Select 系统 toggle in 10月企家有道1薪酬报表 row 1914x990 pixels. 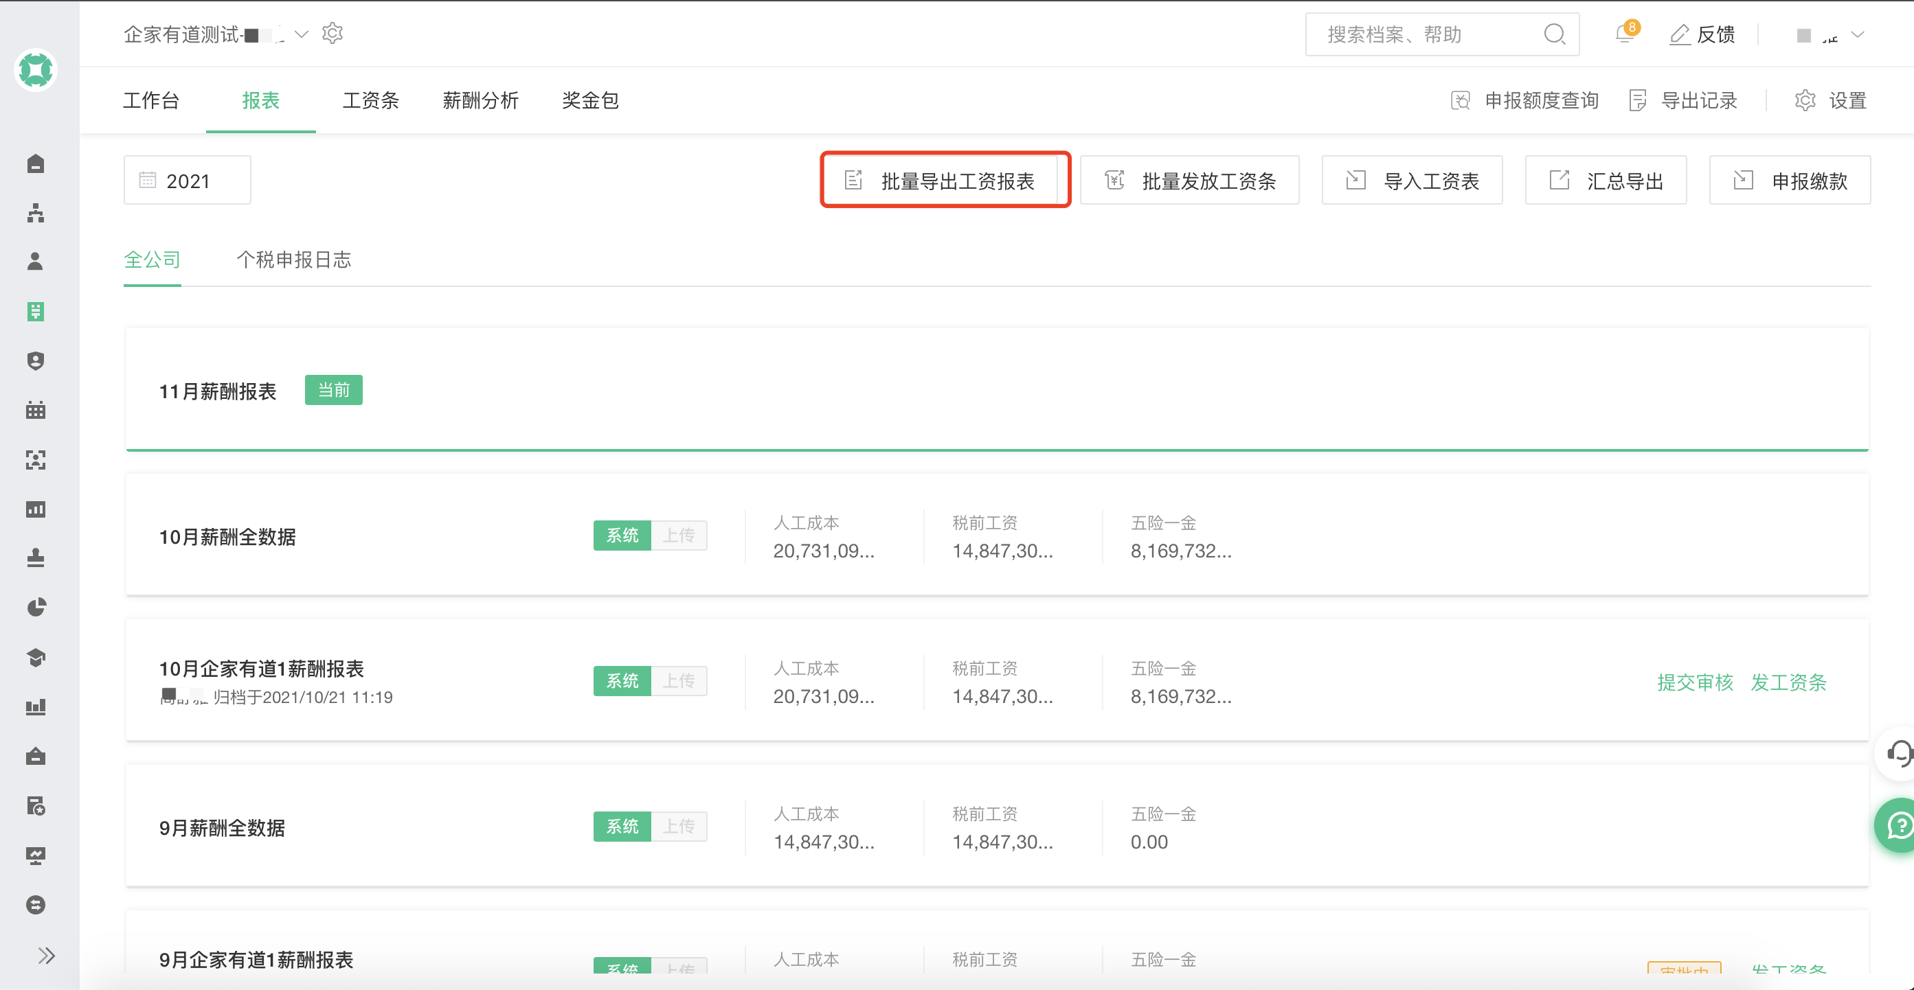click(622, 681)
